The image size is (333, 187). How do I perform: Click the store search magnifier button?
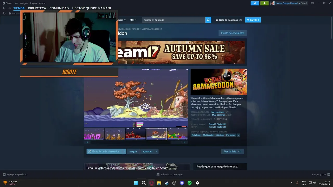tap(208, 20)
